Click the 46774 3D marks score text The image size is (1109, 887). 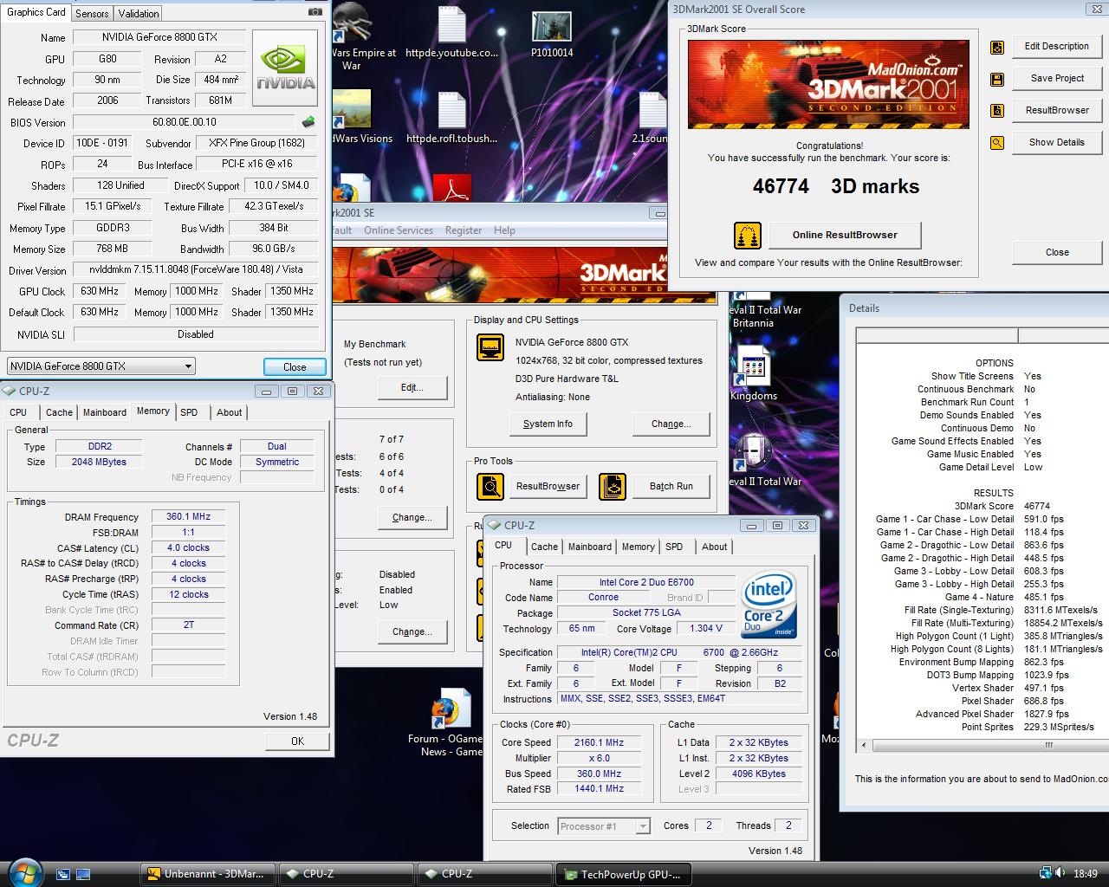click(836, 186)
